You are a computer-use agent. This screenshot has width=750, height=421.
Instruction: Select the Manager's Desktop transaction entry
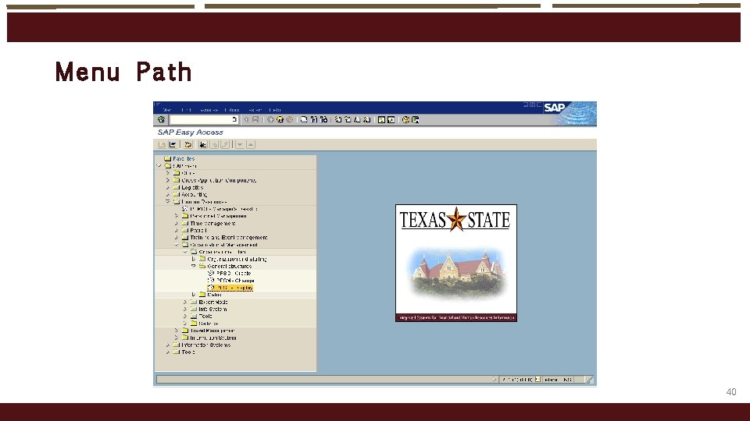pos(220,209)
